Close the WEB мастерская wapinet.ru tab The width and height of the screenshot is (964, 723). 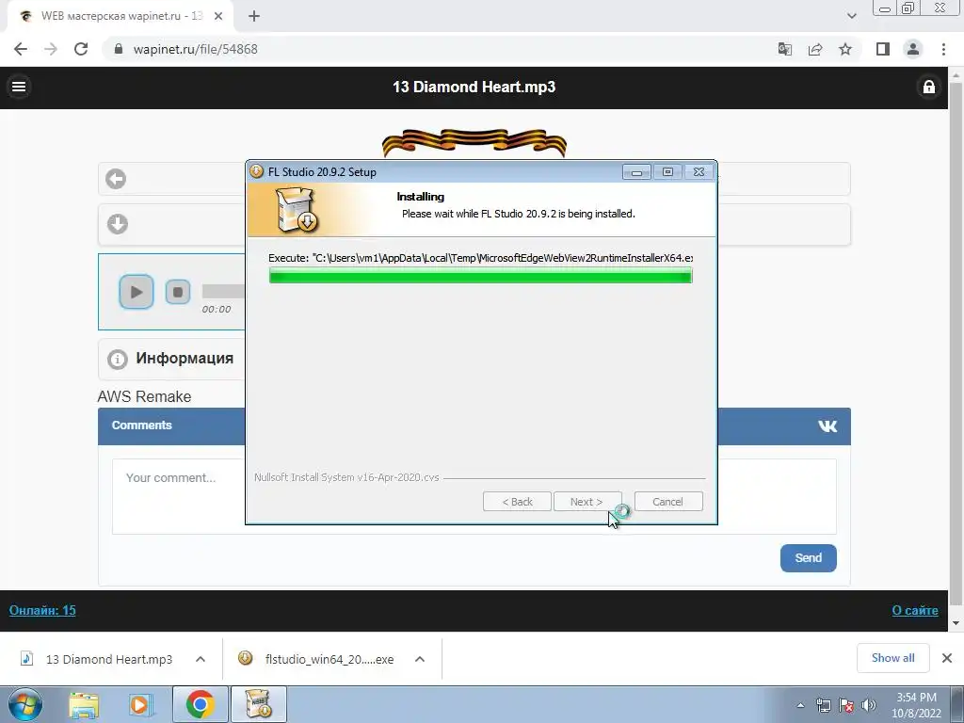(218, 17)
